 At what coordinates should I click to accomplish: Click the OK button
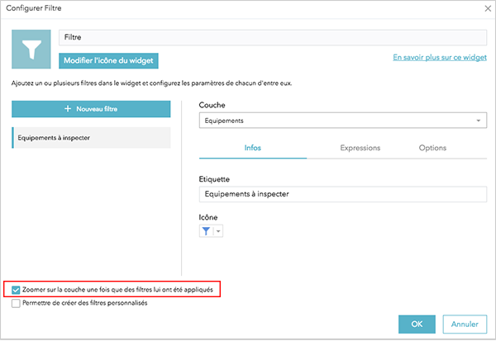click(x=417, y=324)
